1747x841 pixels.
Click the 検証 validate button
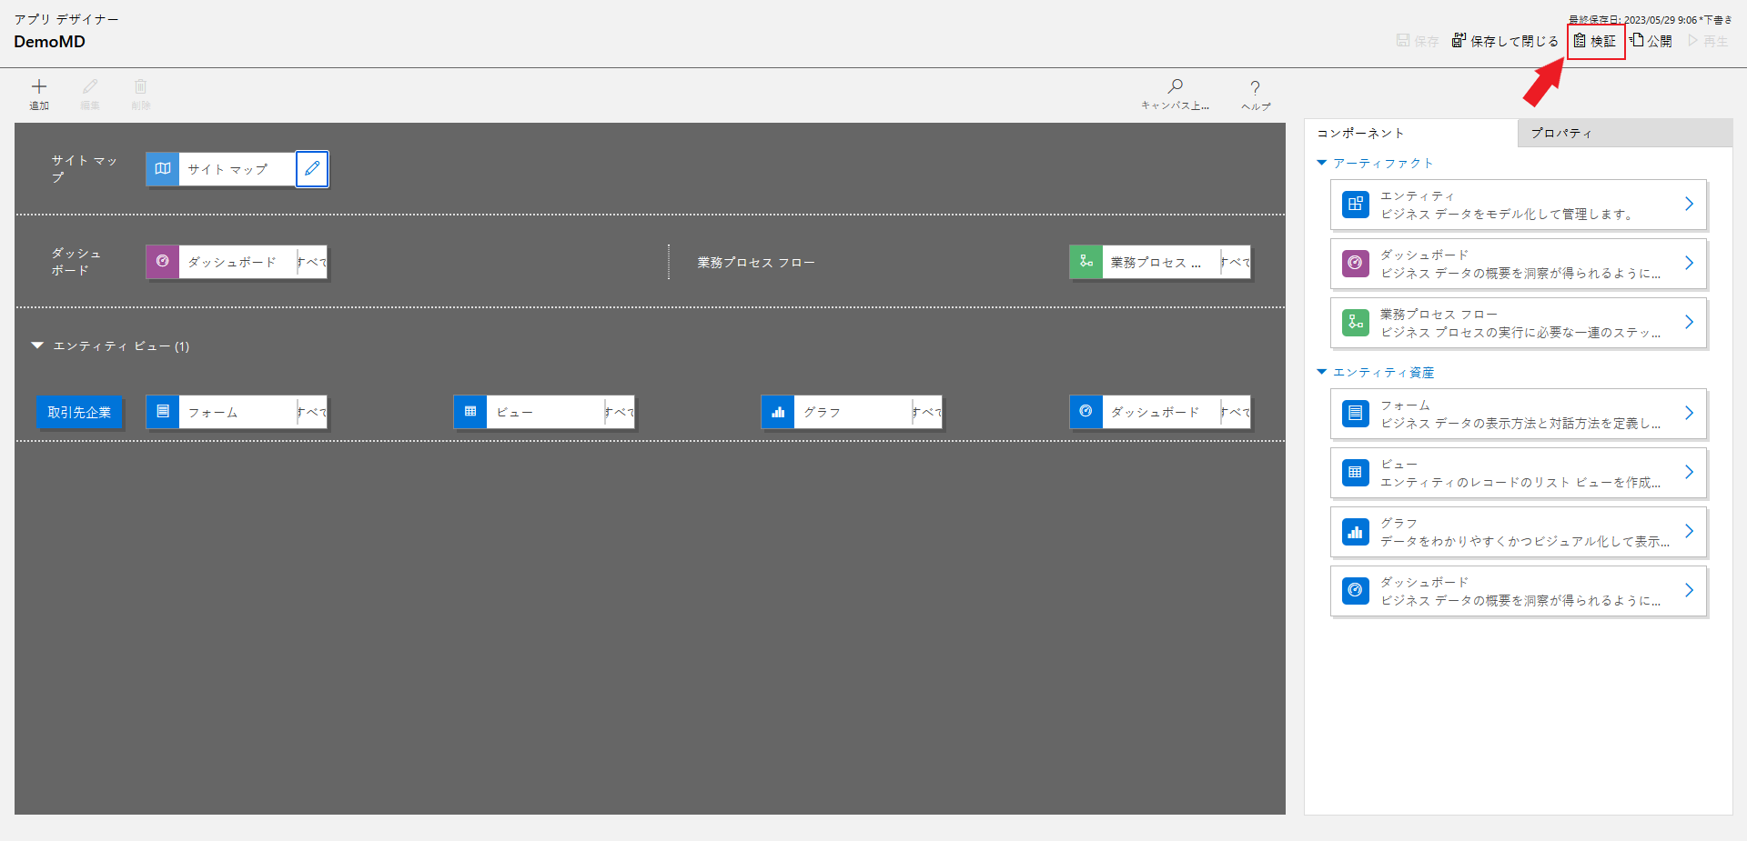1595,41
